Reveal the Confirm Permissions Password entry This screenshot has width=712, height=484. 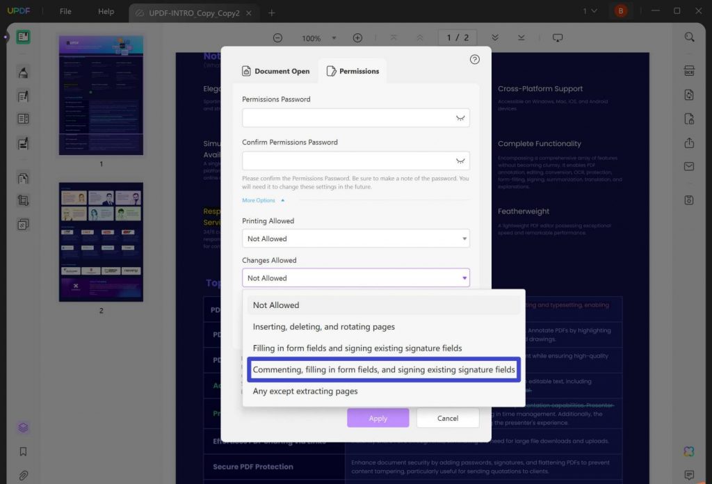click(460, 160)
